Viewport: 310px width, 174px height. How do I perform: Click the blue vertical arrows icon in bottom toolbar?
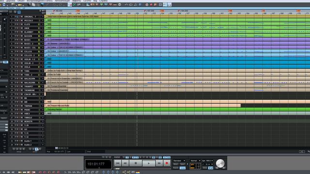104,173
